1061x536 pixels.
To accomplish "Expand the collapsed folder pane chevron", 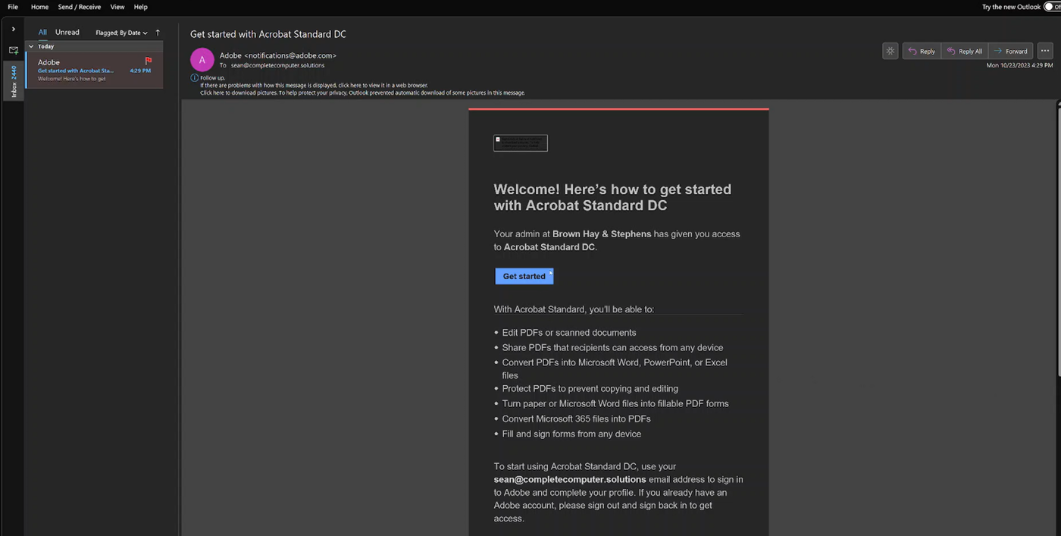I will click(x=14, y=29).
